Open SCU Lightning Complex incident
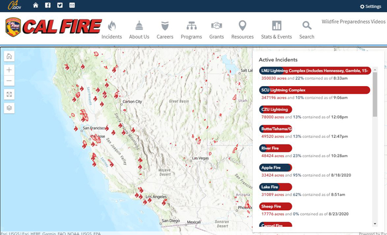This screenshot has width=387, height=235. pos(315,90)
